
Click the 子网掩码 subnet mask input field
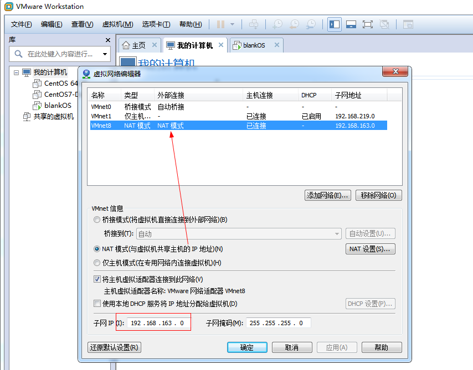coord(279,323)
